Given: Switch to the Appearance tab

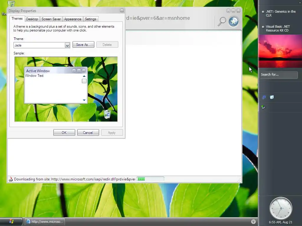Looking at the screenshot, I should click(x=73, y=19).
